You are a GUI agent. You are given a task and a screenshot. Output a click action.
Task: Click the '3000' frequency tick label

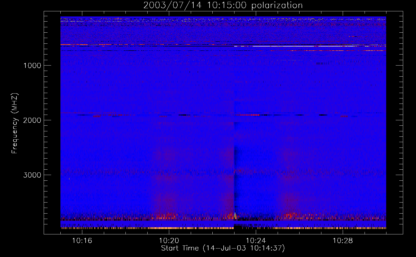pyautogui.click(x=32, y=175)
